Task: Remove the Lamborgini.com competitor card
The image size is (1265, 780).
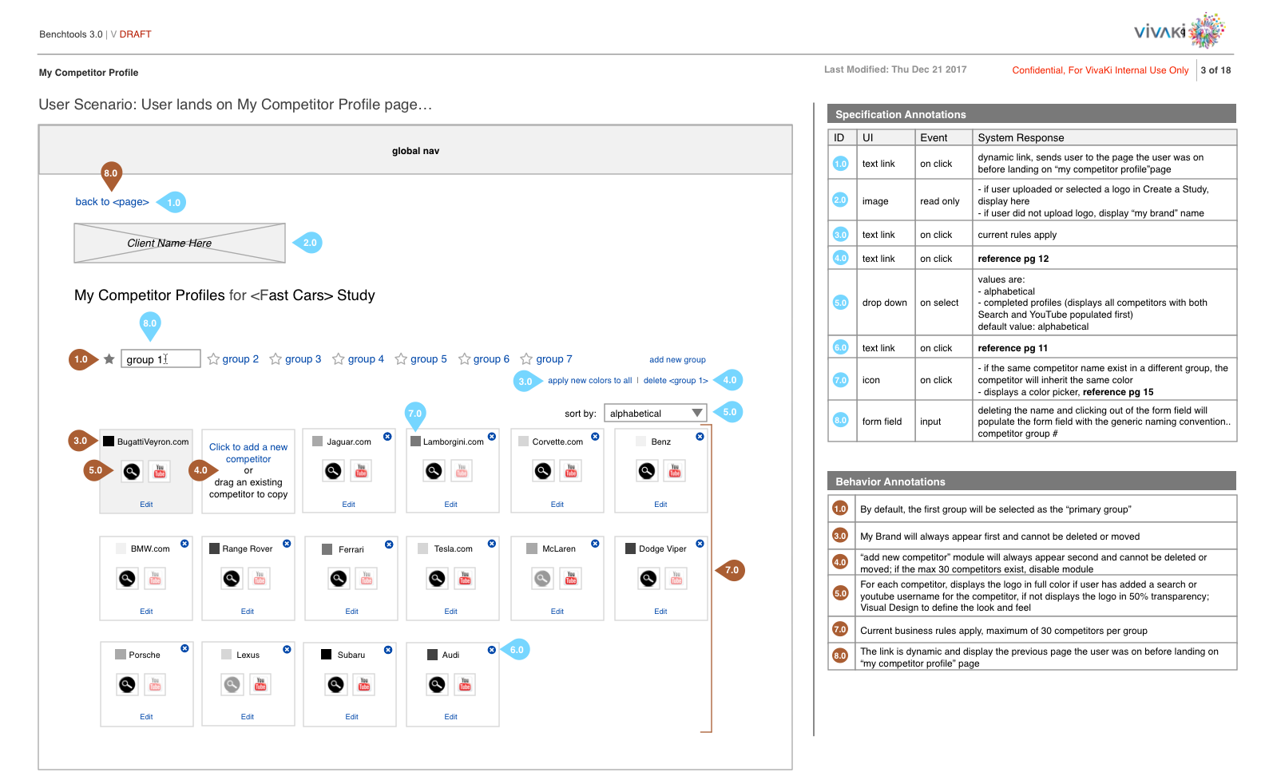Action: click(x=492, y=437)
